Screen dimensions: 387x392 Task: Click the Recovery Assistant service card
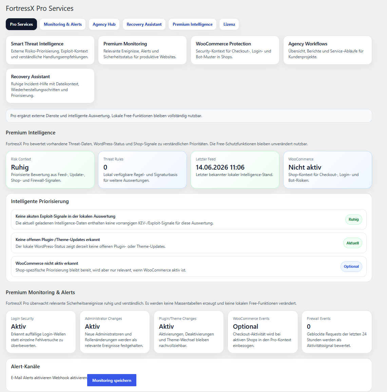point(50,86)
